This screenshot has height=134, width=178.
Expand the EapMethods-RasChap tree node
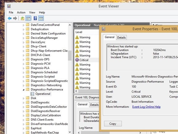[23, 133]
